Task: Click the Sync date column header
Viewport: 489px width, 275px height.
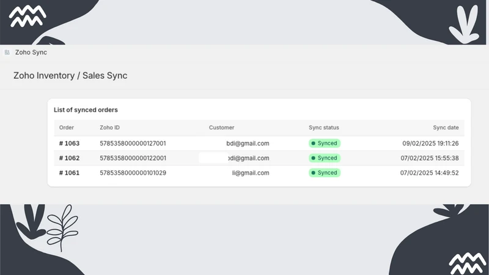Action: click(x=446, y=128)
